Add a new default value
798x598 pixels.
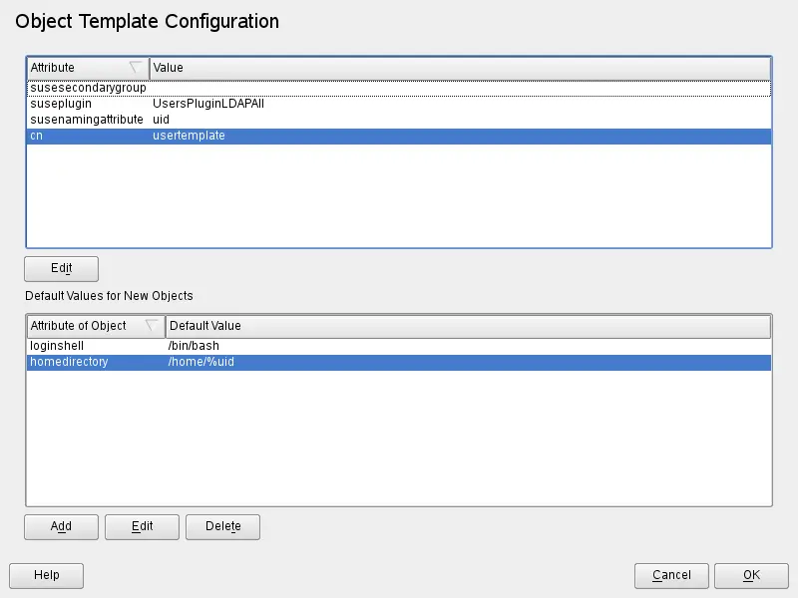pyautogui.click(x=61, y=526)
